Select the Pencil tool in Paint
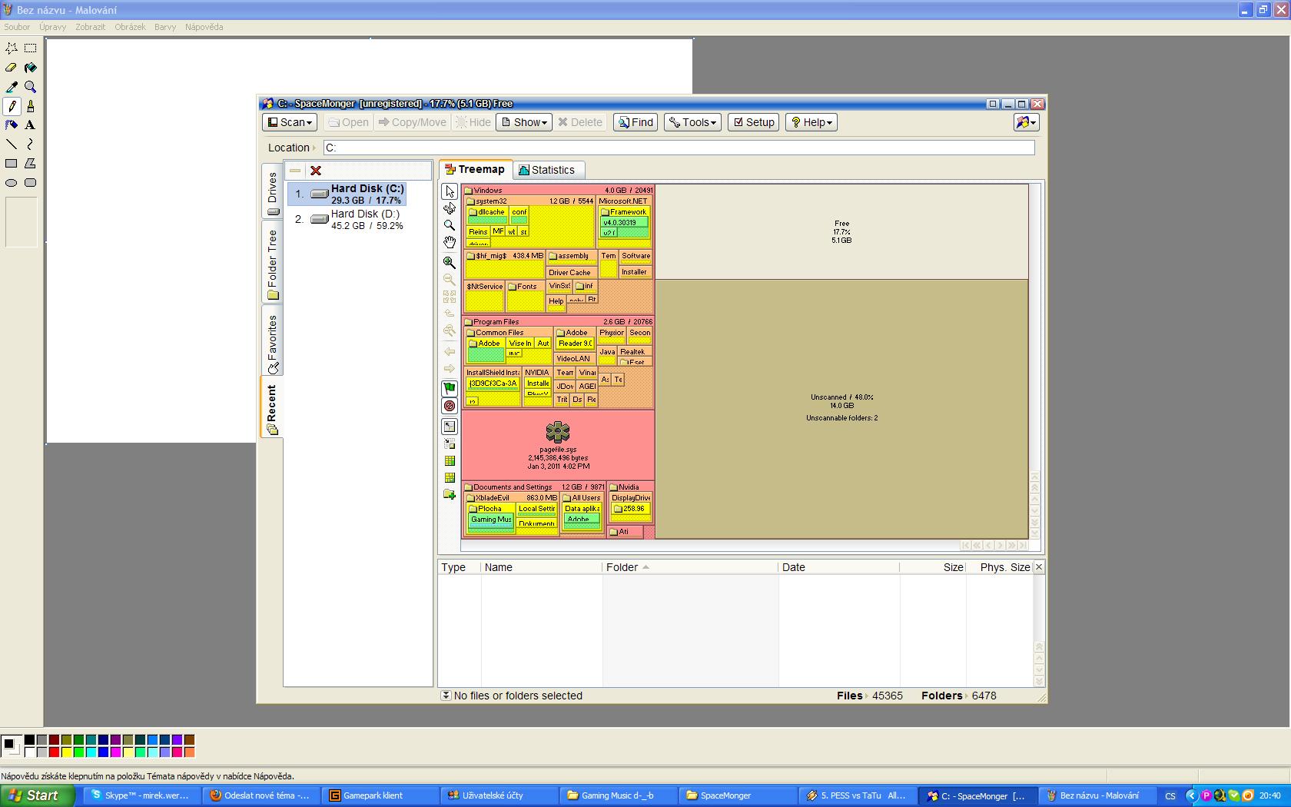The image size is (1291, 807). coord(12,106)
